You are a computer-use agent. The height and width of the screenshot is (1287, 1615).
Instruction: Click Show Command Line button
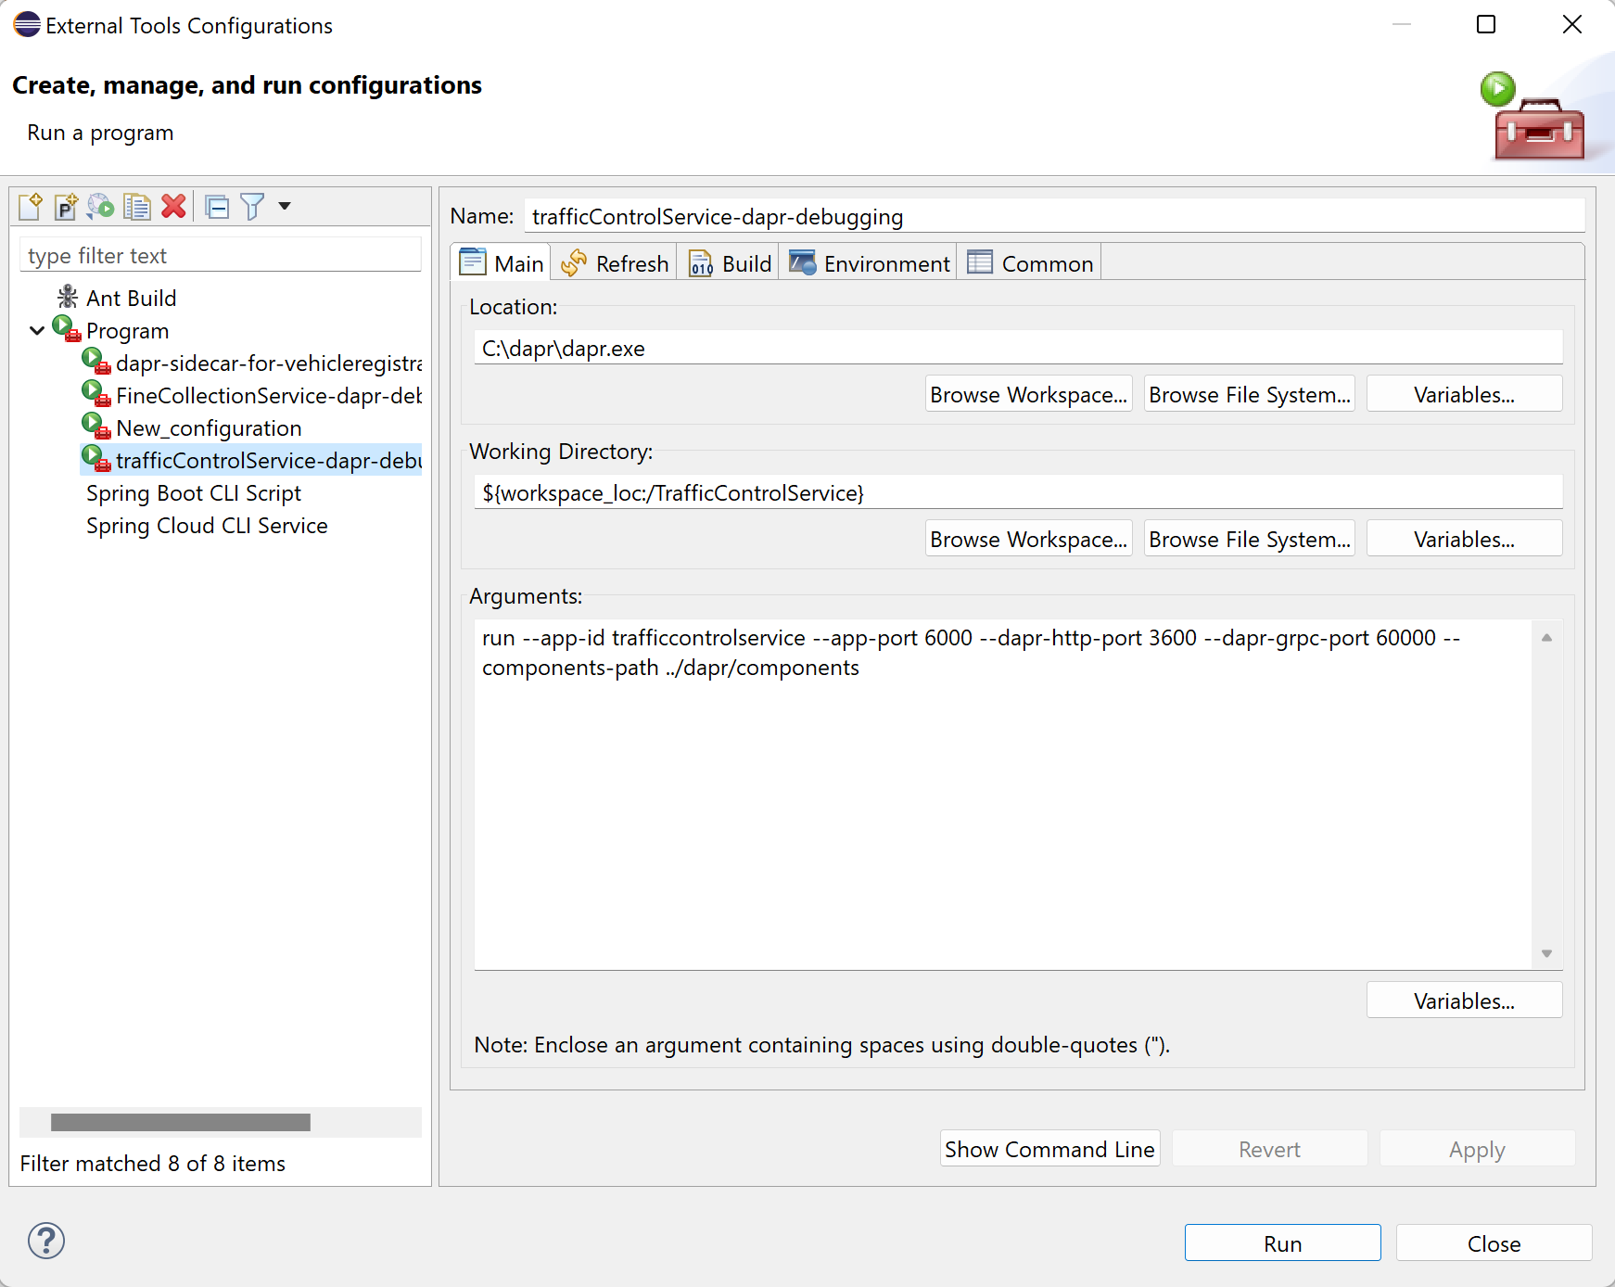click(1049, 1149)
